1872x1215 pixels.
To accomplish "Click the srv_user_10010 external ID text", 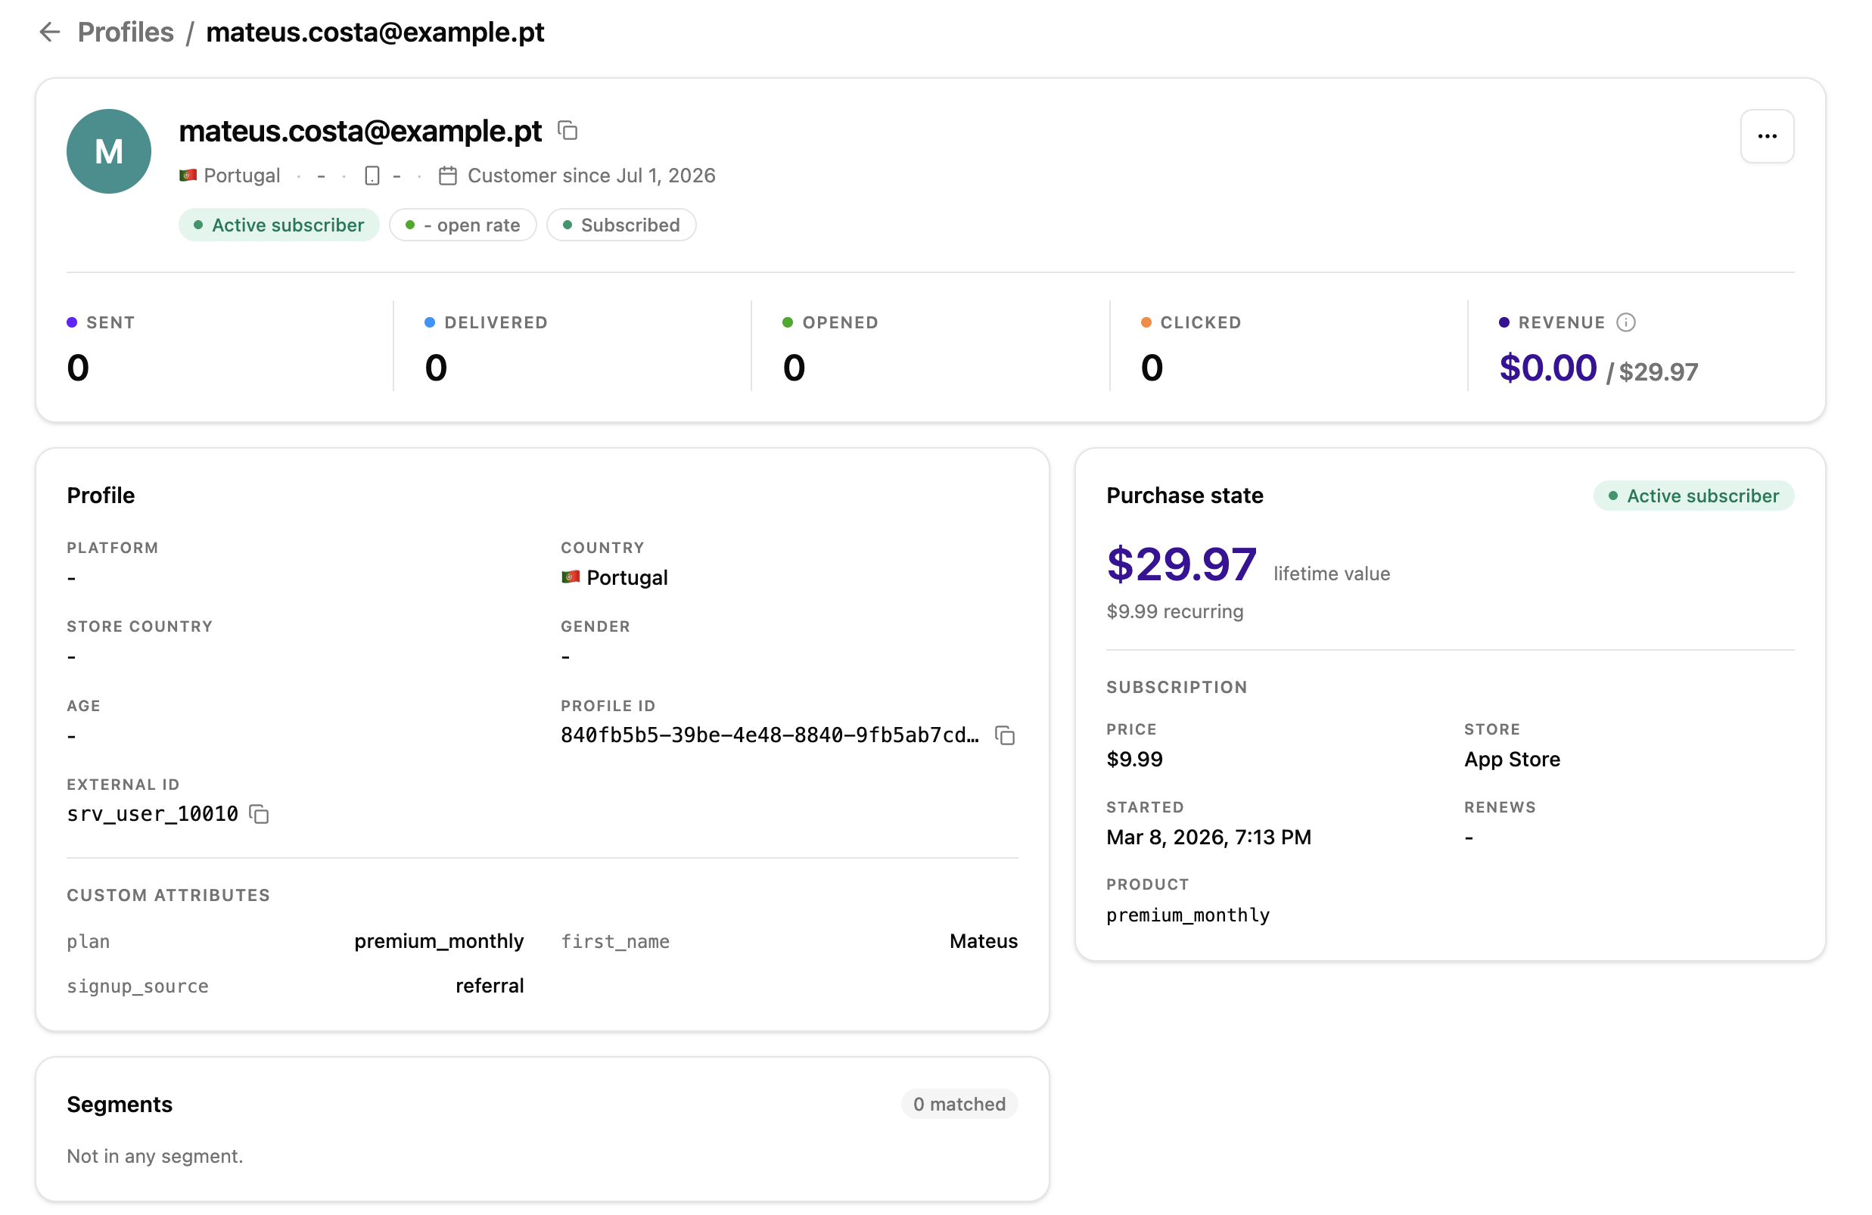I will point(153,814).
